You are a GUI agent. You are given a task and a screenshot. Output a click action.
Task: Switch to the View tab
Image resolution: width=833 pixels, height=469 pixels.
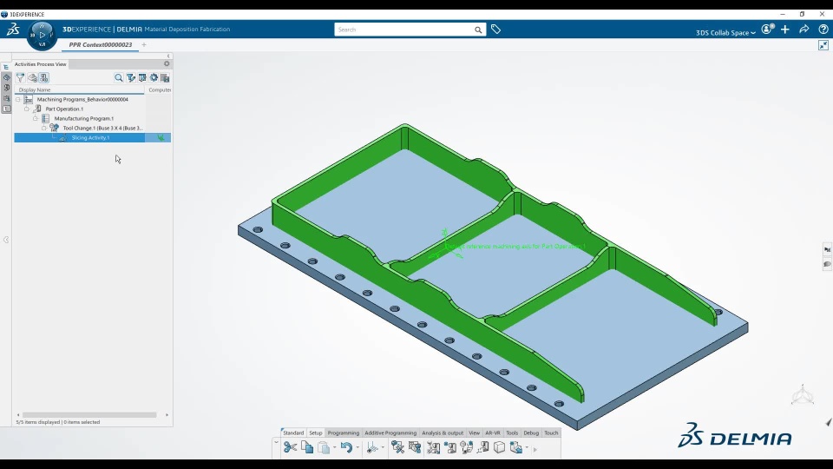(474, 433)
